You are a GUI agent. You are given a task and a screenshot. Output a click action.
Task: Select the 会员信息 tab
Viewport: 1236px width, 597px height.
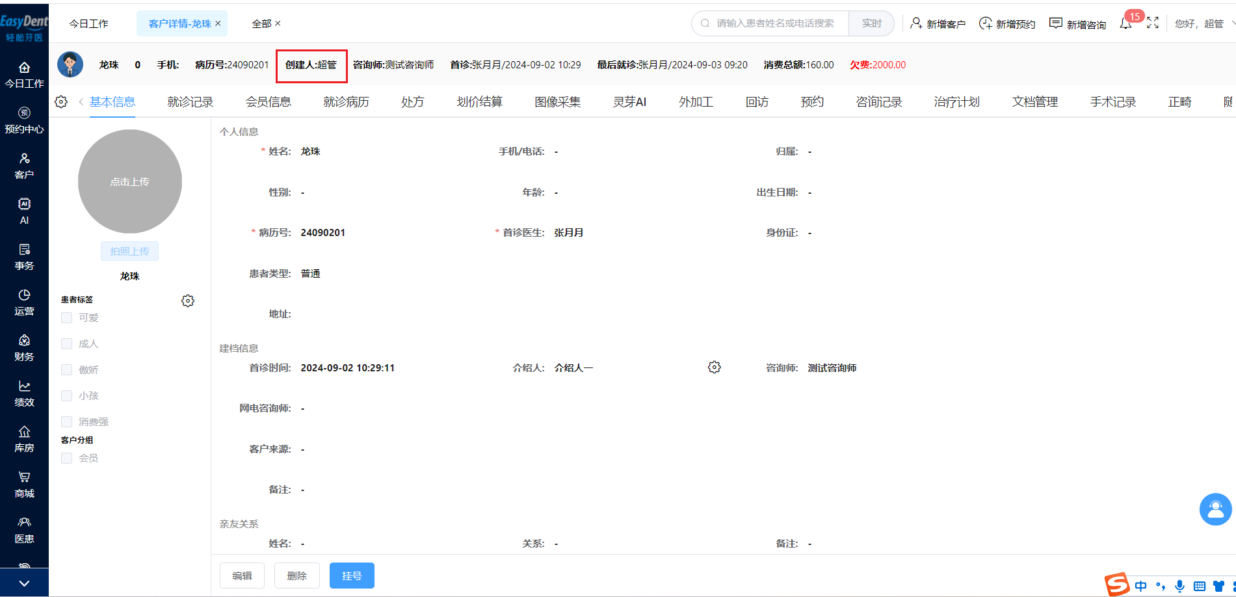coord(268,102)
